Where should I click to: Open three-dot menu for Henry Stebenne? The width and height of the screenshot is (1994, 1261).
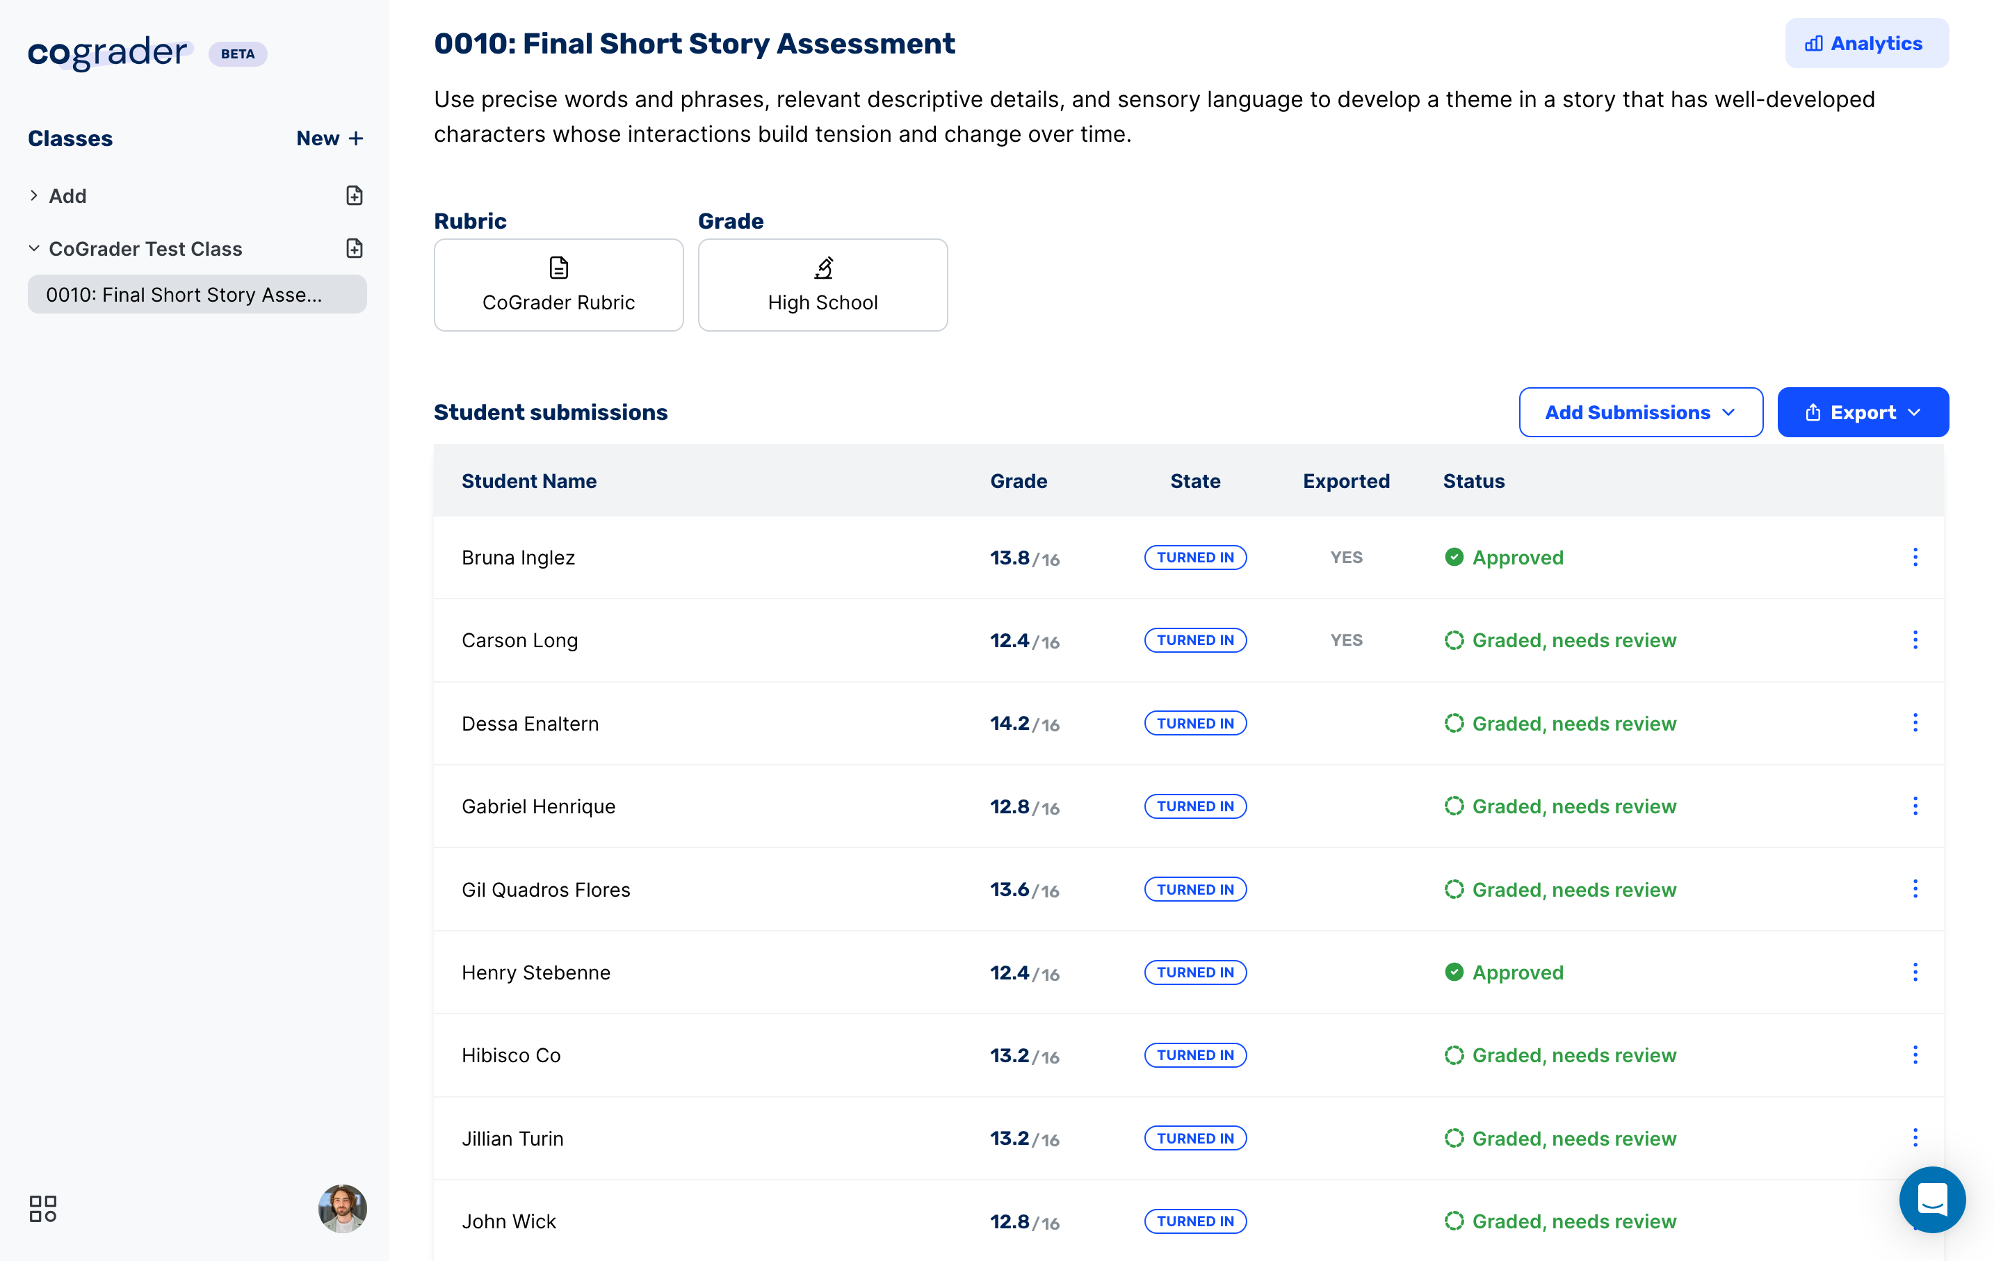tap(1915, 972)
